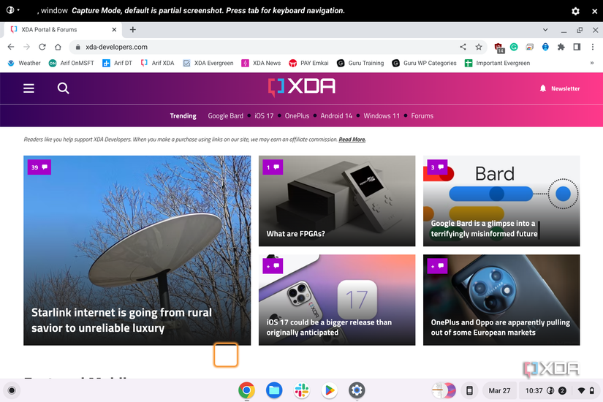Bookmark this page with the star icon
This screenshot has width=603, height=402.
pyautogui.click(x=479, y=47)
